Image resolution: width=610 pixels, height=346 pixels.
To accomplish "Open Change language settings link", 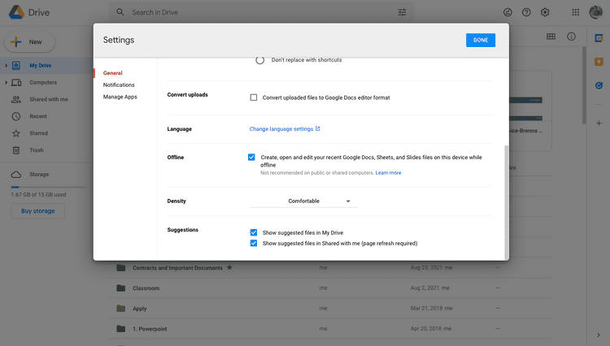I will tap(285, 129).
